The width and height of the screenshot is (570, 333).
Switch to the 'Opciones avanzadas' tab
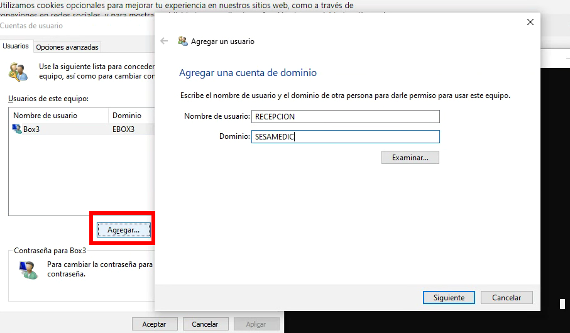pyautogui.click(x=67, y=47)
